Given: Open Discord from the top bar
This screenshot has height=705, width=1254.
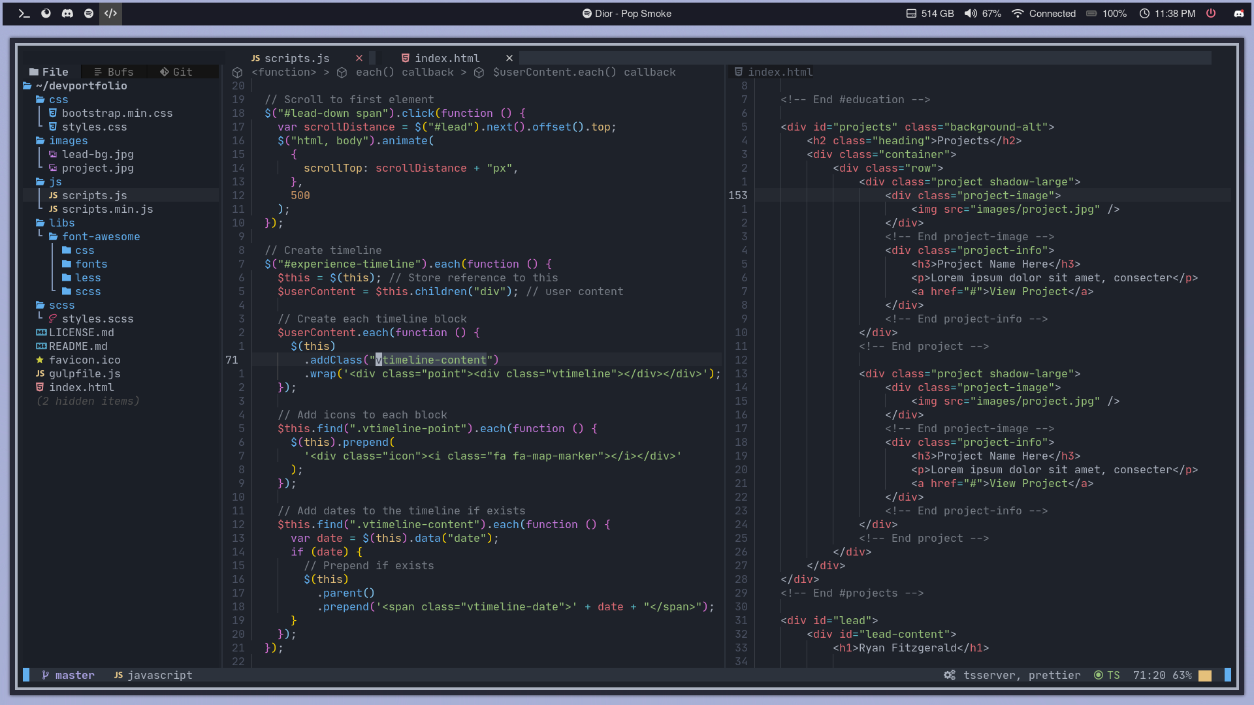Looking at the screenshot, I should 67,13.
